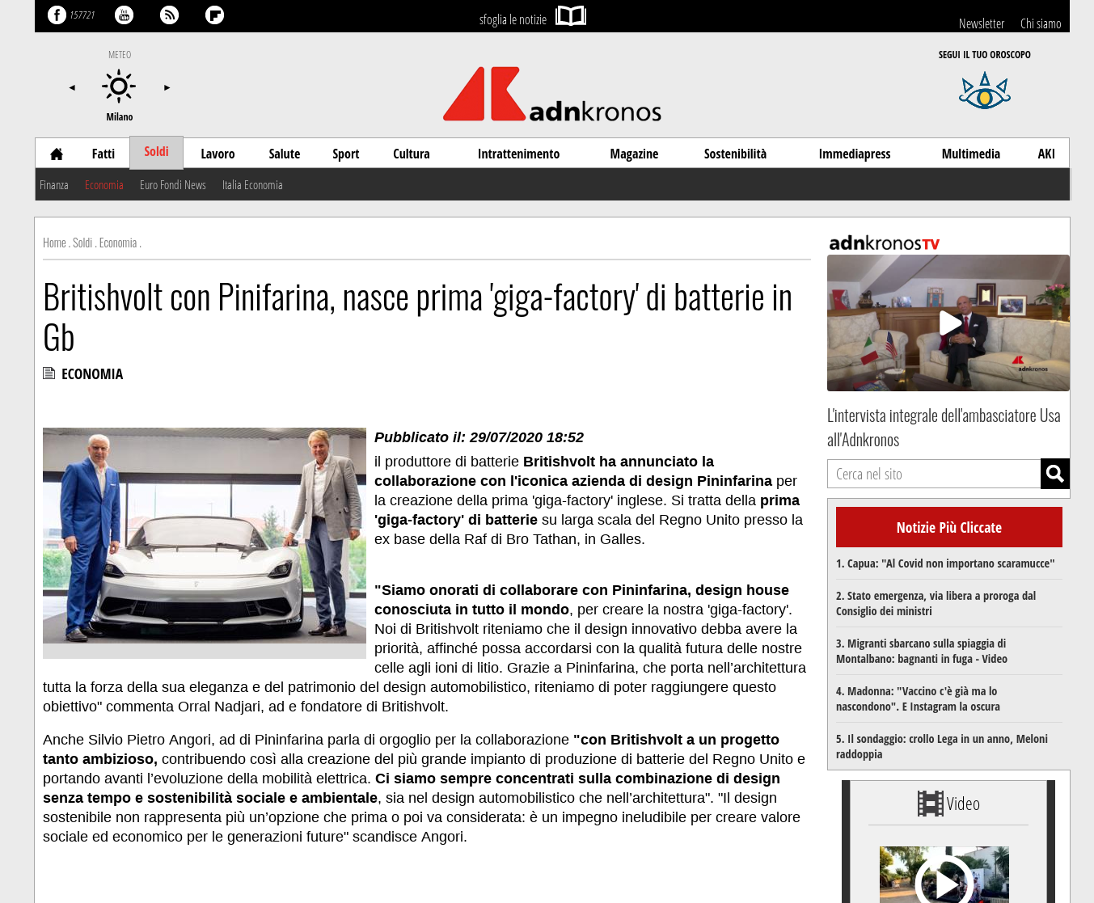This screenshot has height=903, width=1094.
Task: Open Capua Covid scaramucce news
Action: pyautogui.click(x=945, y=563)
